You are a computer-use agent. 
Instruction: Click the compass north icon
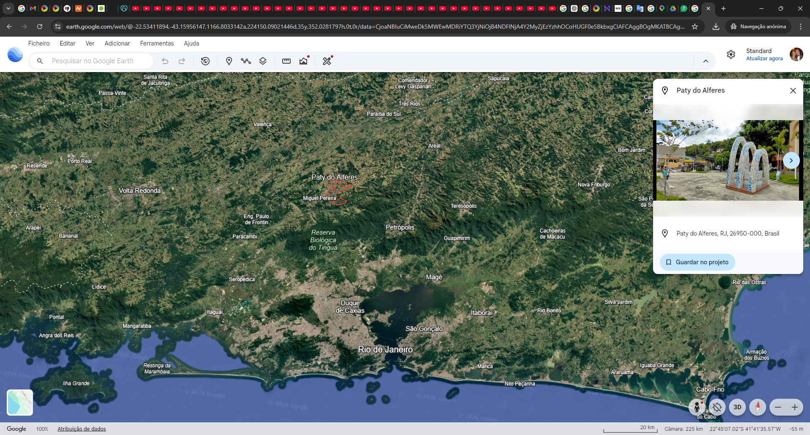758,407
